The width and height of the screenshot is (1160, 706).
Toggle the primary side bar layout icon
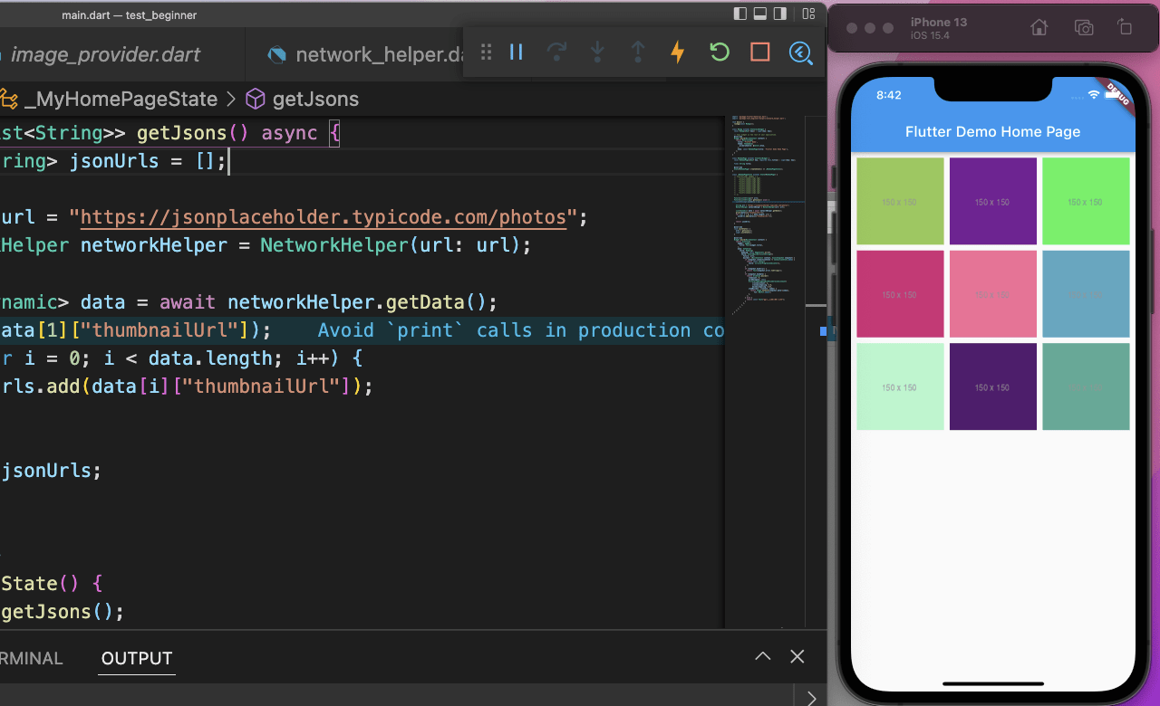point(740,14)
